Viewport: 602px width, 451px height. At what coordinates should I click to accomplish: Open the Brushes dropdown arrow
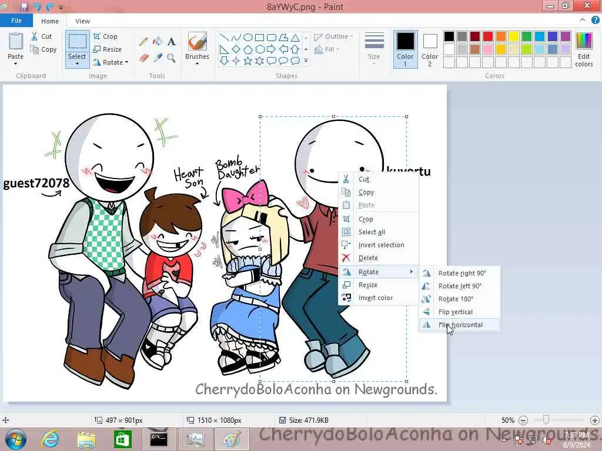(x=198, y=63)
